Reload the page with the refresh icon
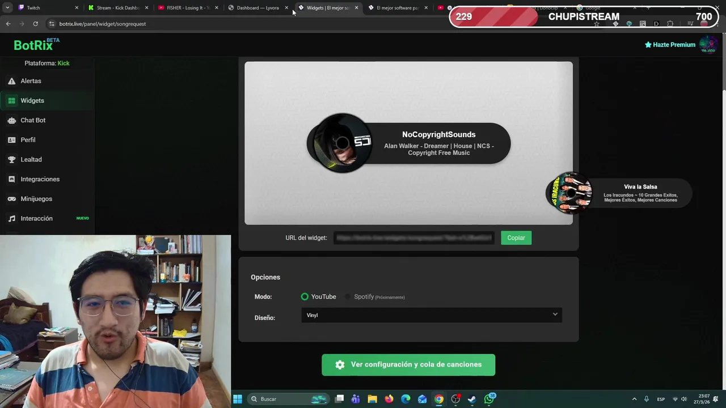The height and width of the screenshot is (408, 726). point(35,24)
